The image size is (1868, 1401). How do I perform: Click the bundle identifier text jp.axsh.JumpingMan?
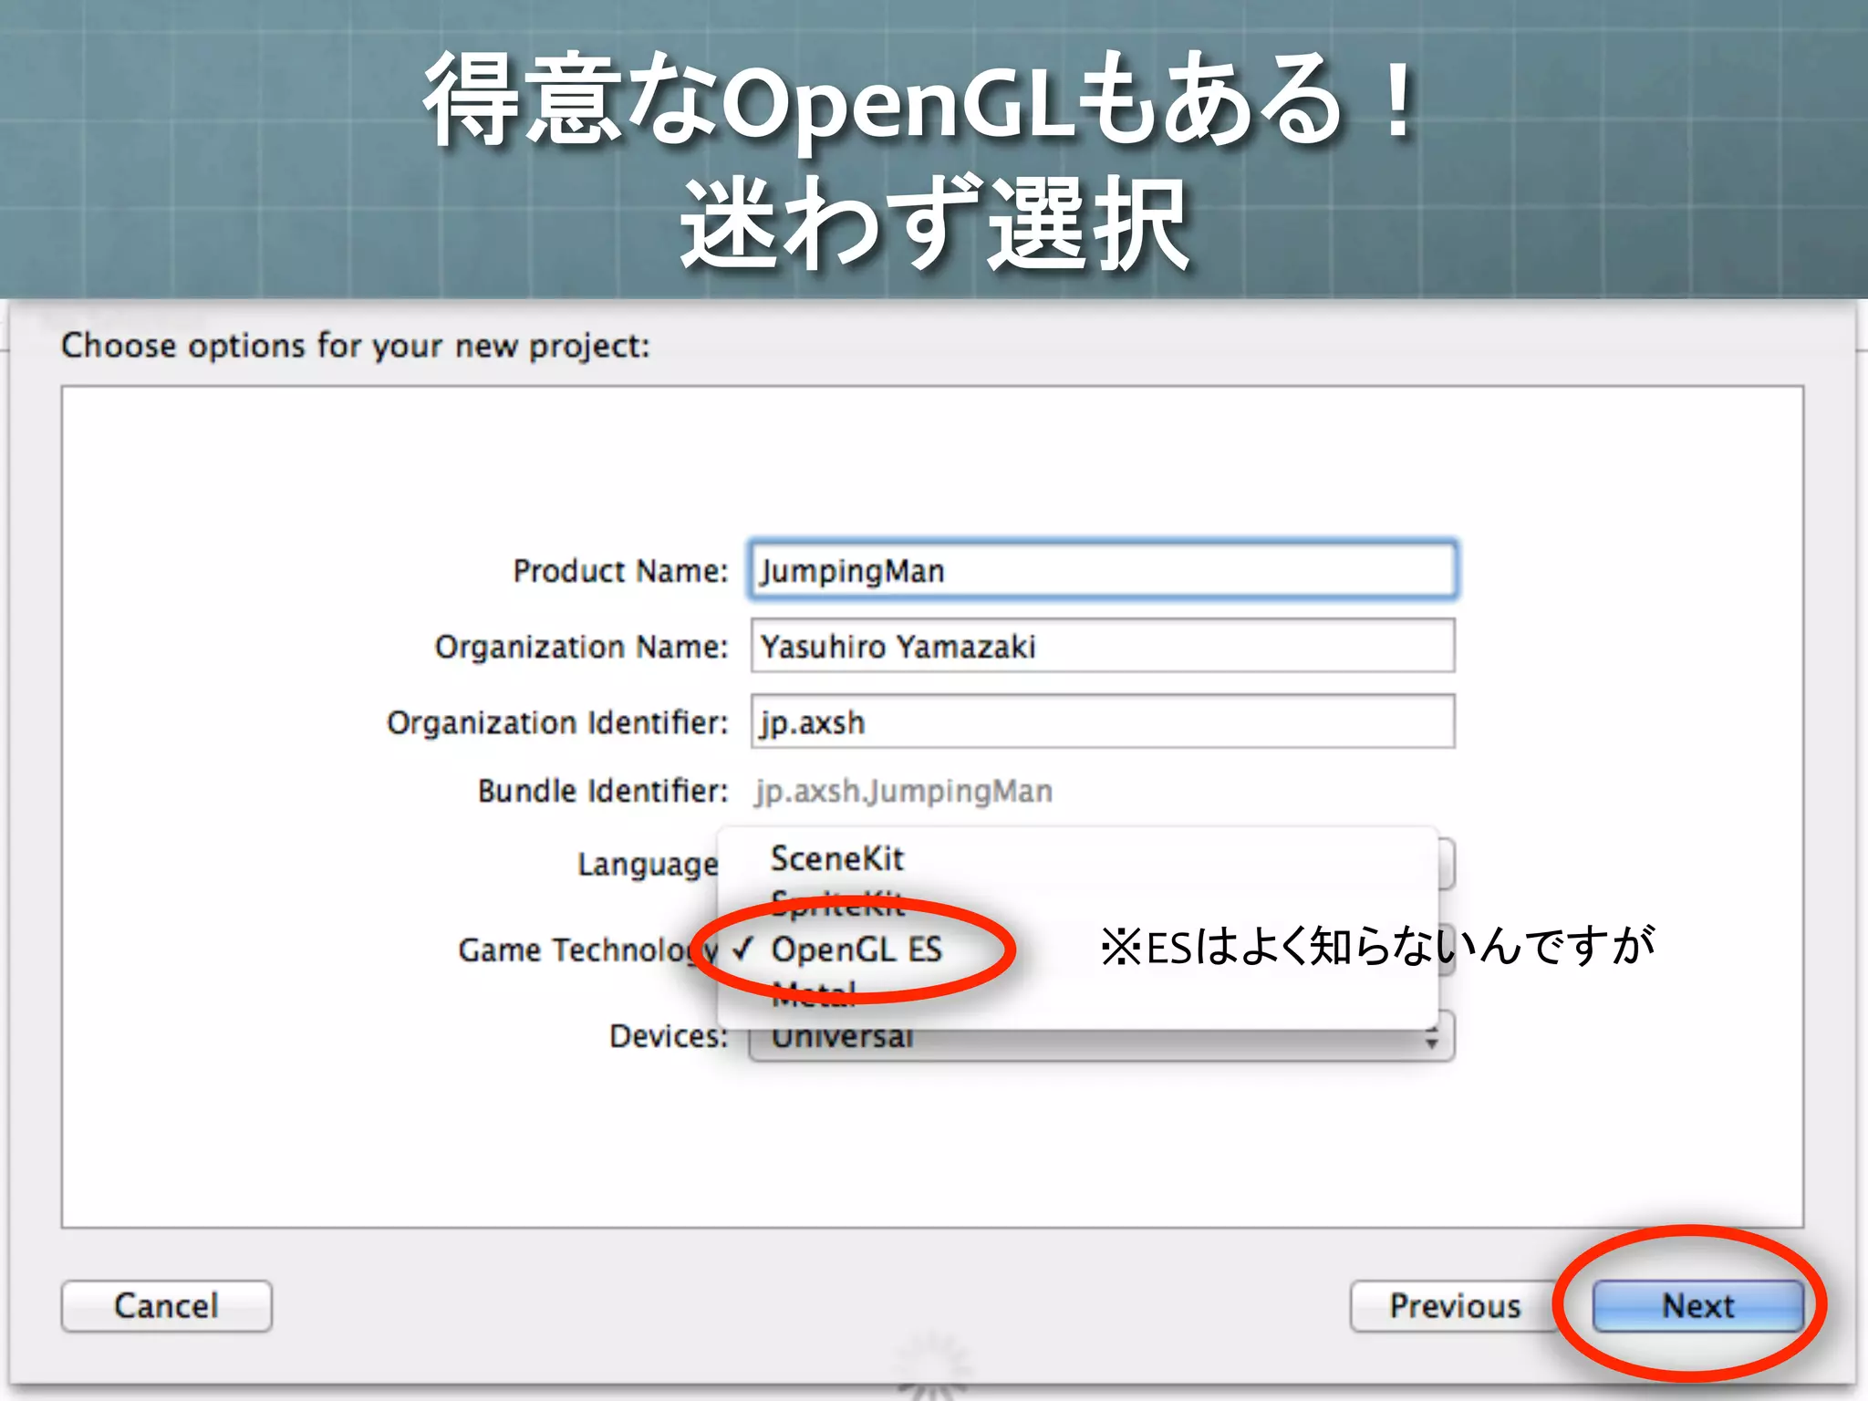tap(903, 791)
